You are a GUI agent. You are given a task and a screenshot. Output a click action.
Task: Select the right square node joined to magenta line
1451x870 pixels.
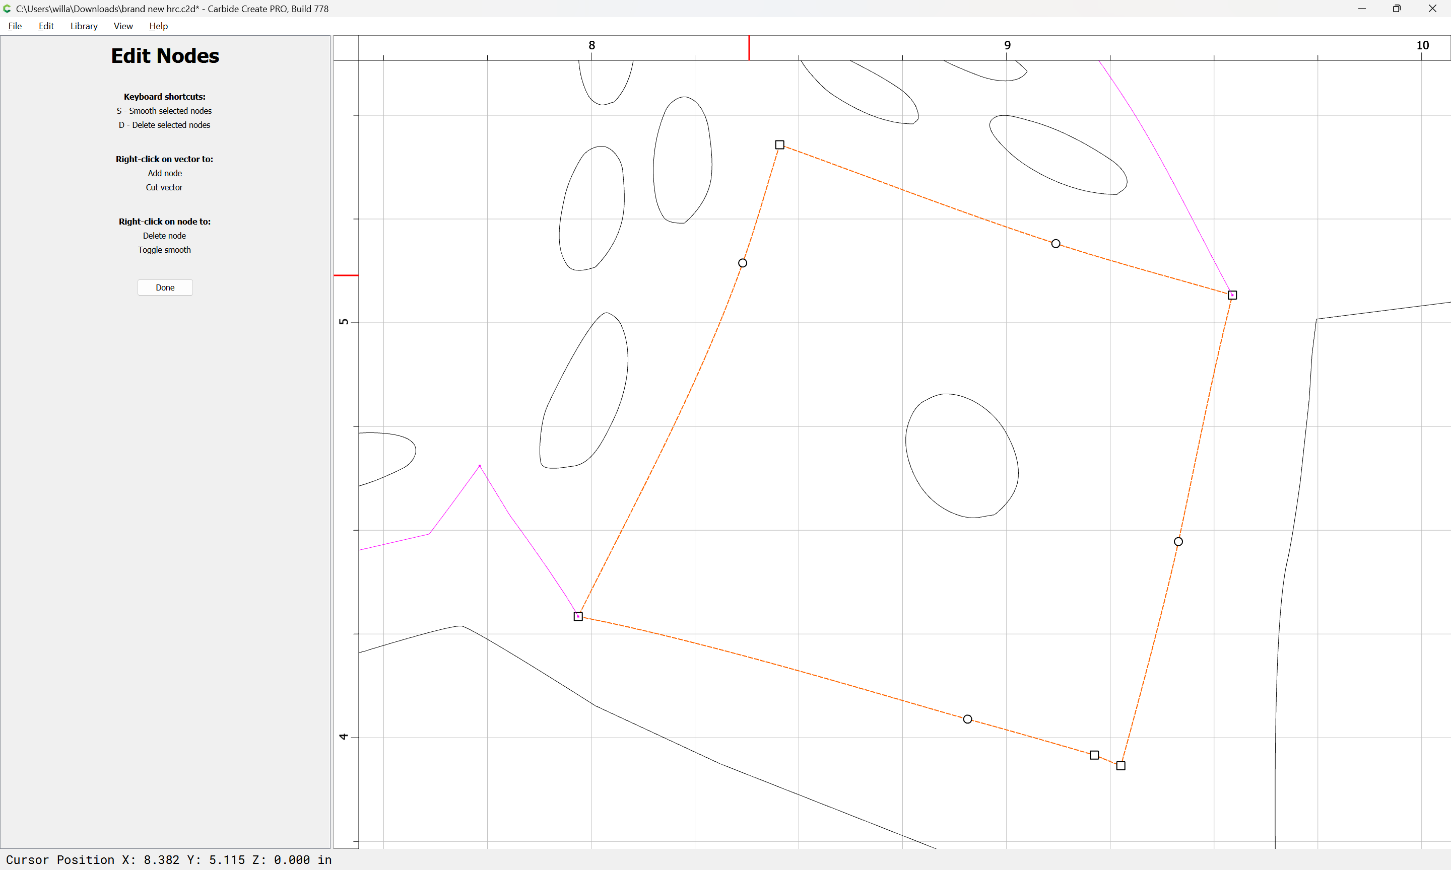[1232, 295]
